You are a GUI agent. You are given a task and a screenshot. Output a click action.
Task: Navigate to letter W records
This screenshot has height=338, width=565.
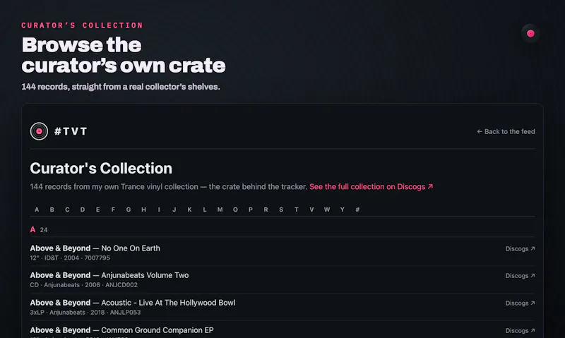click(x=327, y=210)
